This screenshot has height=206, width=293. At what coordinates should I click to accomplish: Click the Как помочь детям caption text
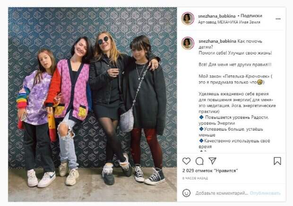[x=230, y=44]
